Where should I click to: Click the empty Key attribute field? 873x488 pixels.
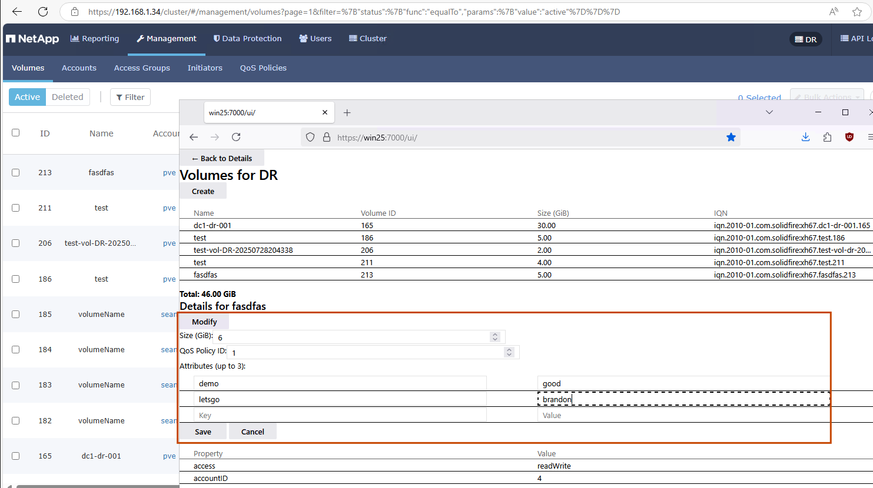(x=340, y=415)
